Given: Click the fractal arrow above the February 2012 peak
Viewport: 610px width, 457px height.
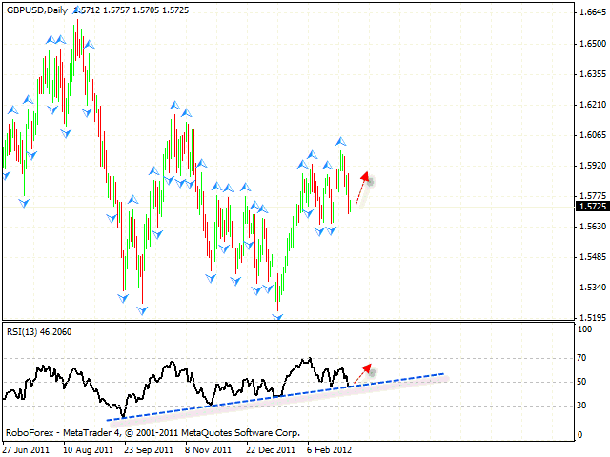Looking at the screenshot, I should pyautogui.click(x=340, y=141).
